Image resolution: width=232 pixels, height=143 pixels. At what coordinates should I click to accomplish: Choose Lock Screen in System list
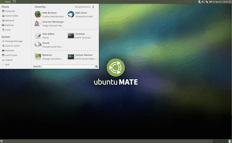coord(10,55)
